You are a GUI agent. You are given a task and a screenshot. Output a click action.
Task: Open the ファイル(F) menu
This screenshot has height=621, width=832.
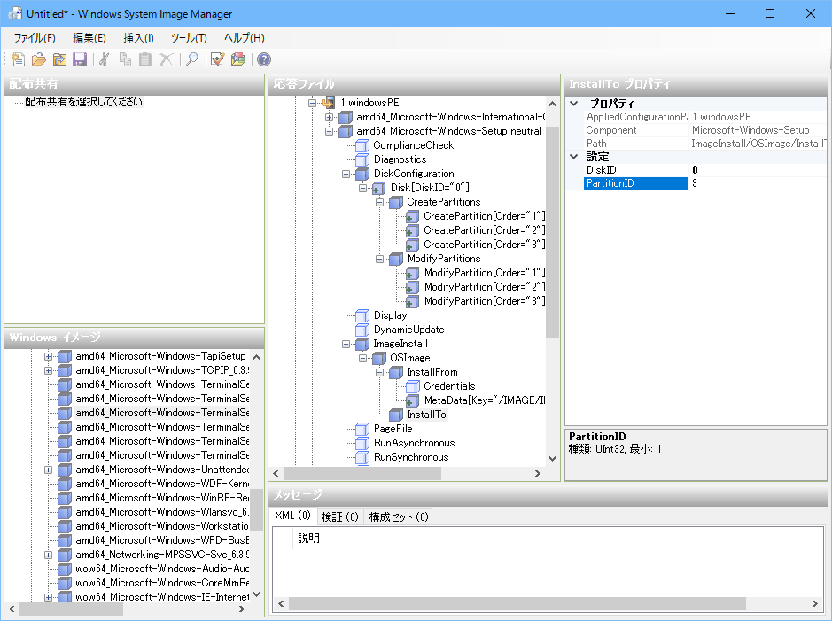pyautogui.click(x=35, y=38)
